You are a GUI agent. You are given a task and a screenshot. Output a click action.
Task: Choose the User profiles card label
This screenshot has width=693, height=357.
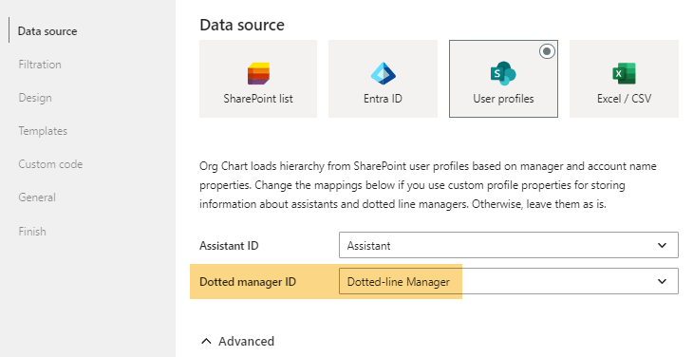pyautogui.click(x=503, y=99)
